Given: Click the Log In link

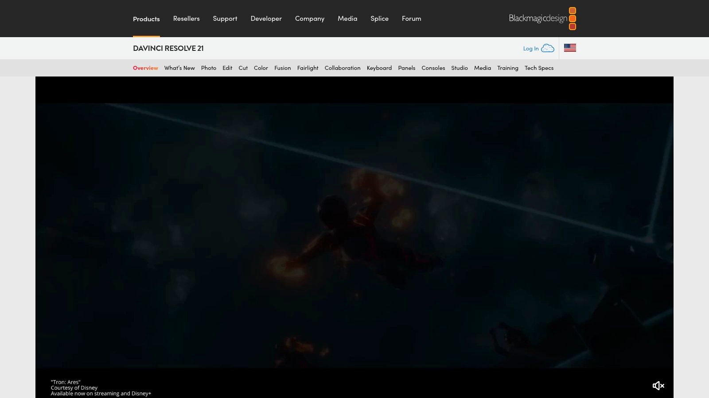Looking at the screenshot, I should click(531, 49).
